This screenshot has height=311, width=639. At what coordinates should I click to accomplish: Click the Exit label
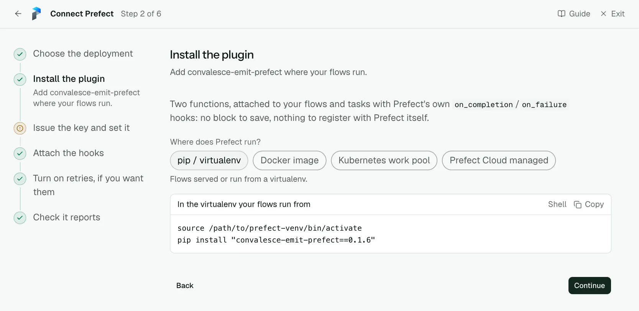[x=618, y=14]
